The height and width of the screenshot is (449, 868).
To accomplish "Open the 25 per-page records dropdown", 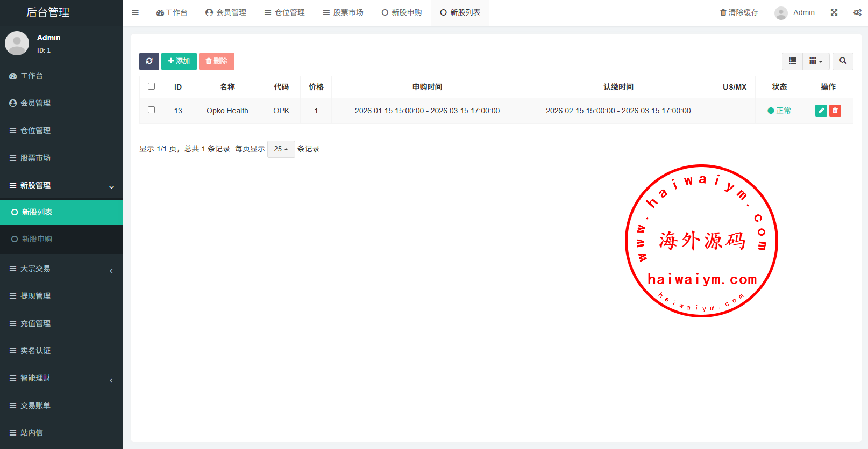I will pyautogui.click(x=281, y=149).
